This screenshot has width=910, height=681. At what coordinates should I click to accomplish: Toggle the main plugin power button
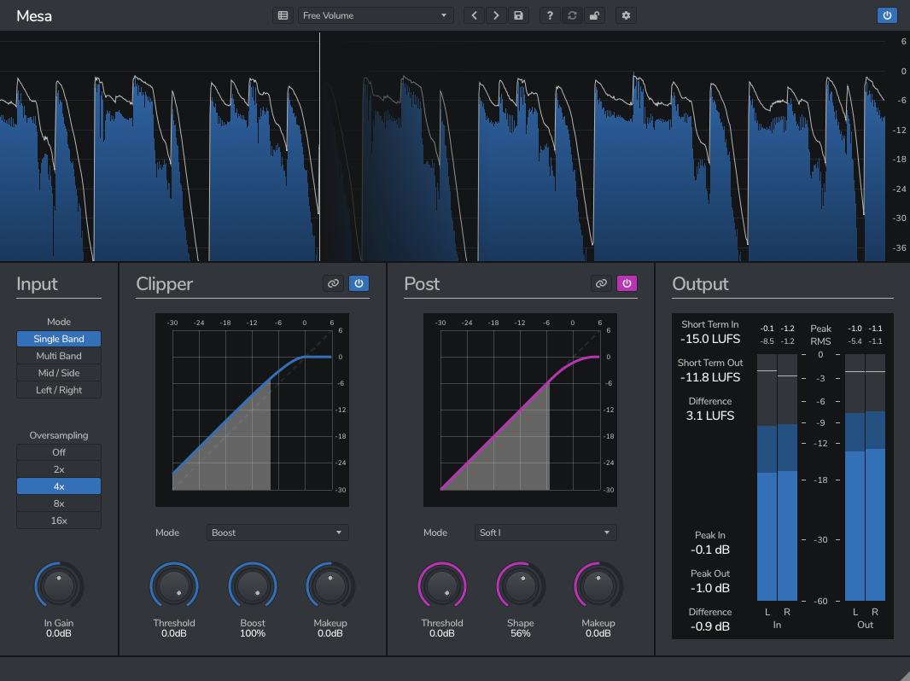coord(887,15)
